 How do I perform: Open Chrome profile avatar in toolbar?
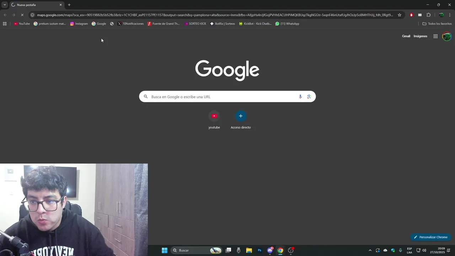[x=441, y=15]
